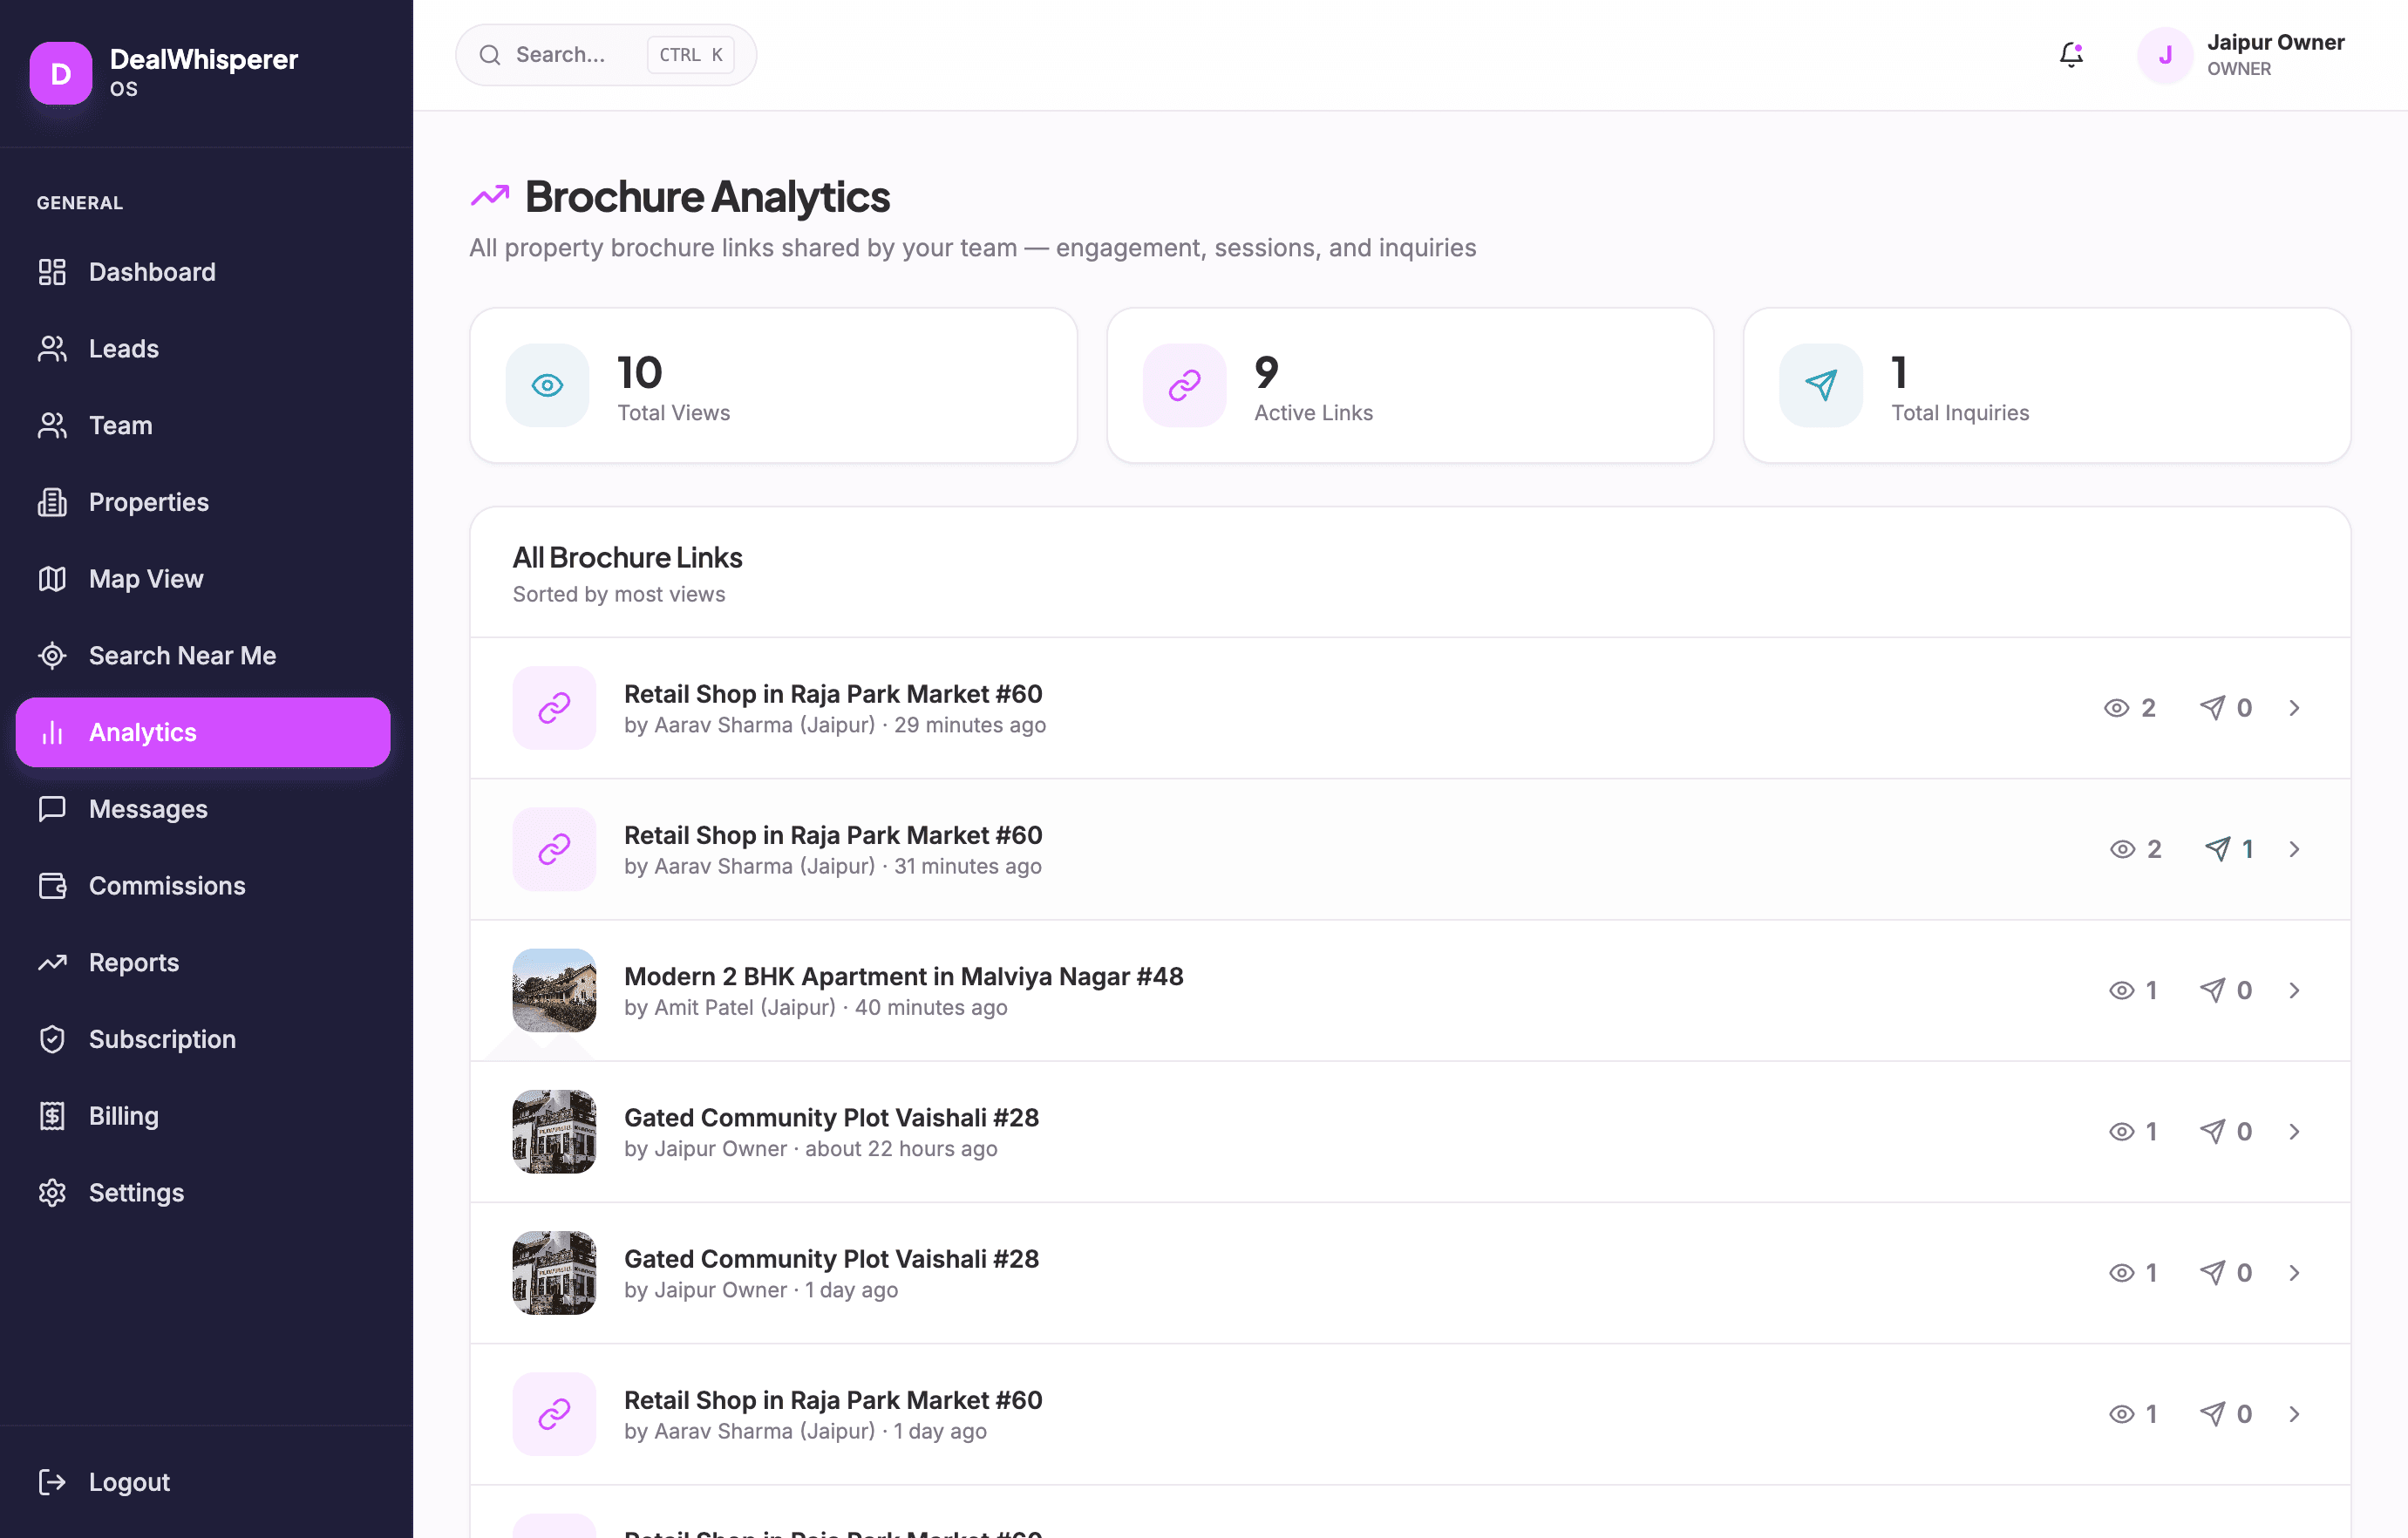The width and height of the screenshot is (2408, 1538).
Task: Click the Properties building icon
Action: point(52,502)
